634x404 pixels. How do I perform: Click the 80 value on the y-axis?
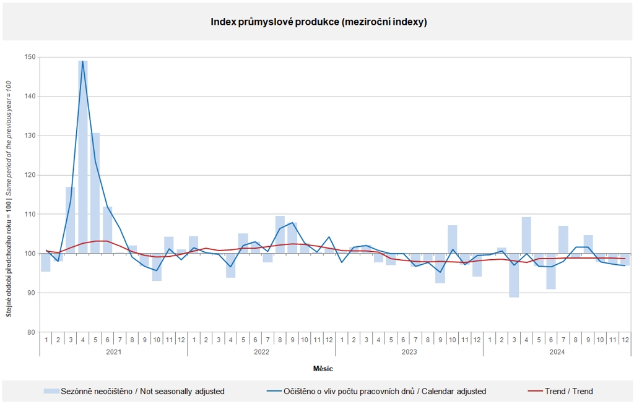tap(32, 332)
